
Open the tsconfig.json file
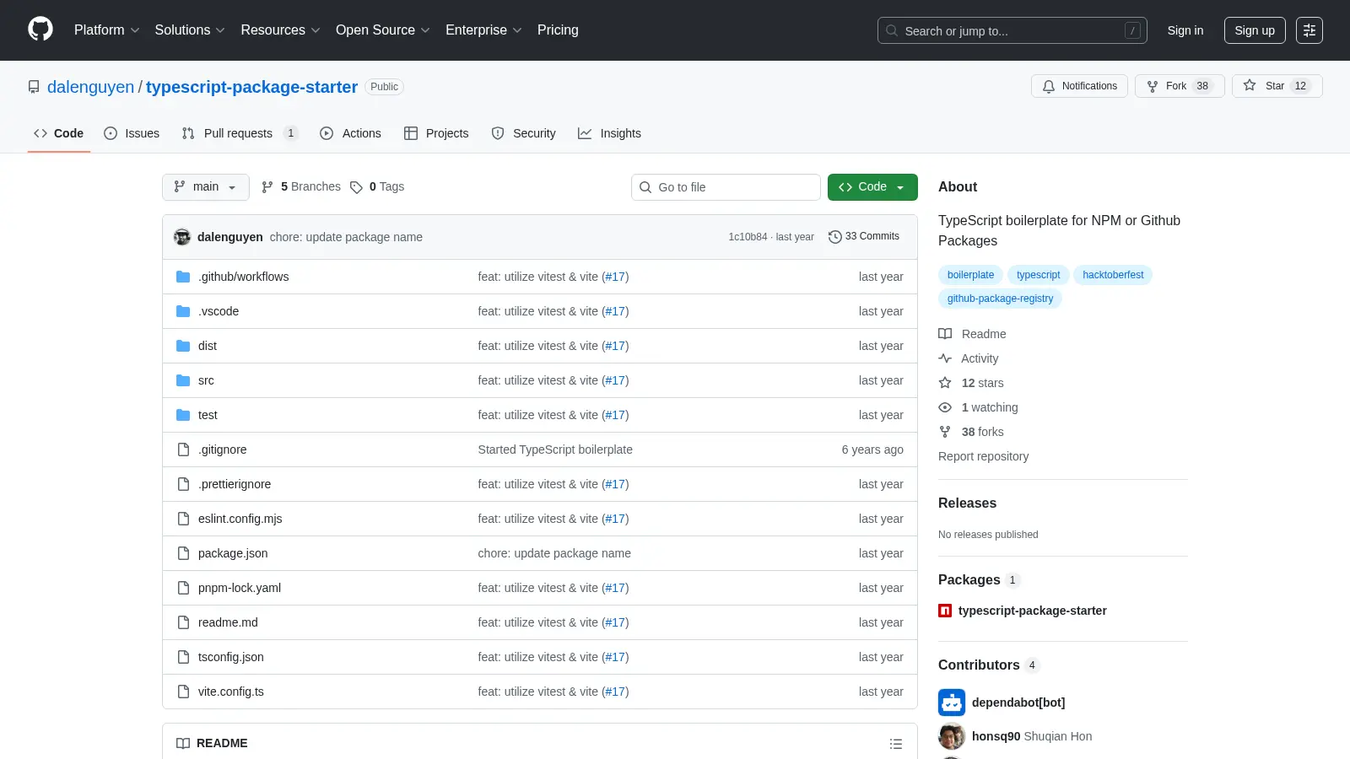click(230, 657)
